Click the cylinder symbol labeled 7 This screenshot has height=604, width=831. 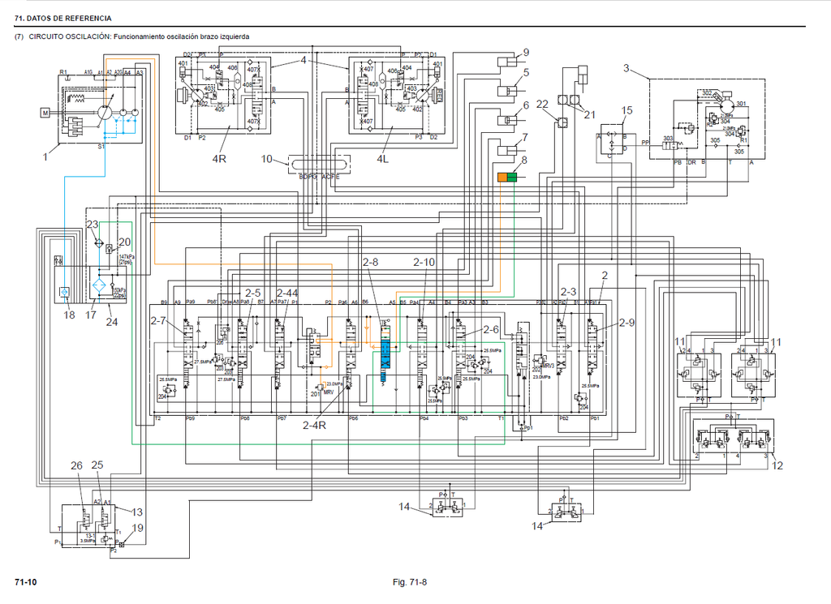click(506, 150)
